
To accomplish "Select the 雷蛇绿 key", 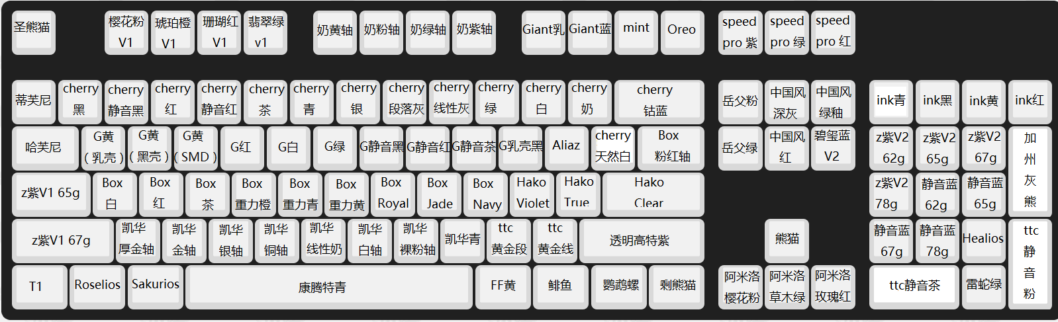I will click(x=983, y=286).
